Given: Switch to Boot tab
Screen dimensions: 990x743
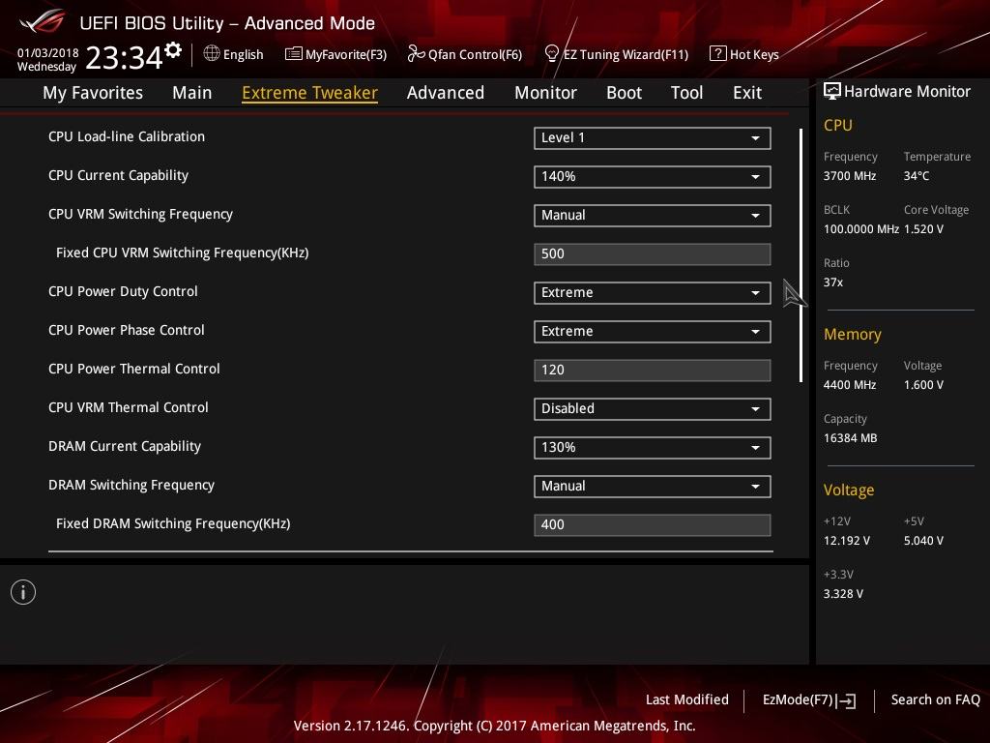Looking at the screenshot, I should pos(624,93).
